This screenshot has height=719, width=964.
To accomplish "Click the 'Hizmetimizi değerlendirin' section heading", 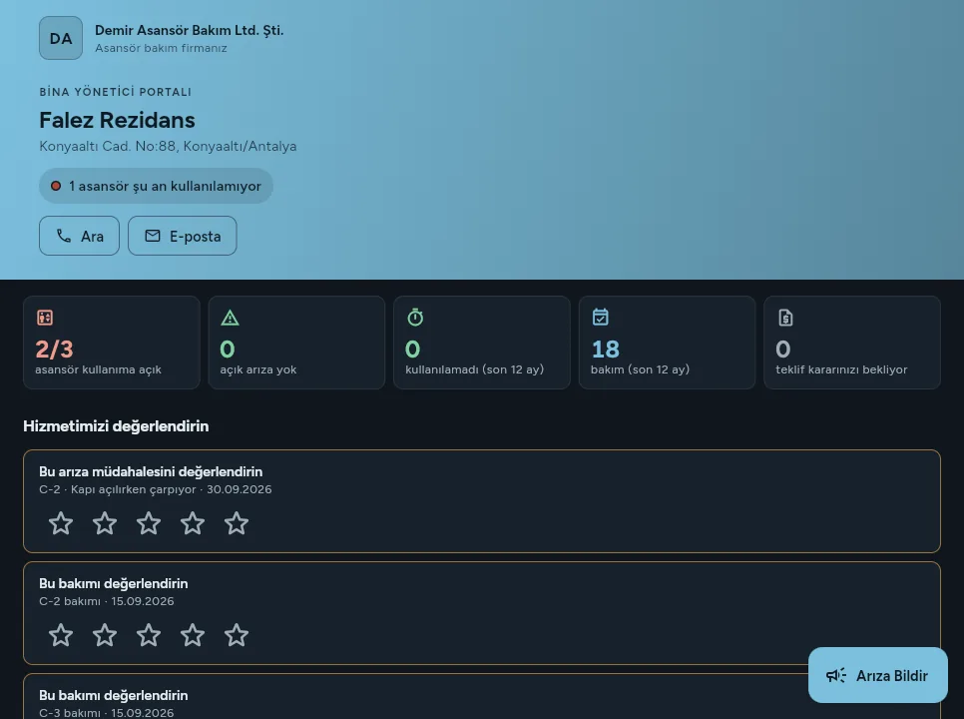I will point(116,426).
